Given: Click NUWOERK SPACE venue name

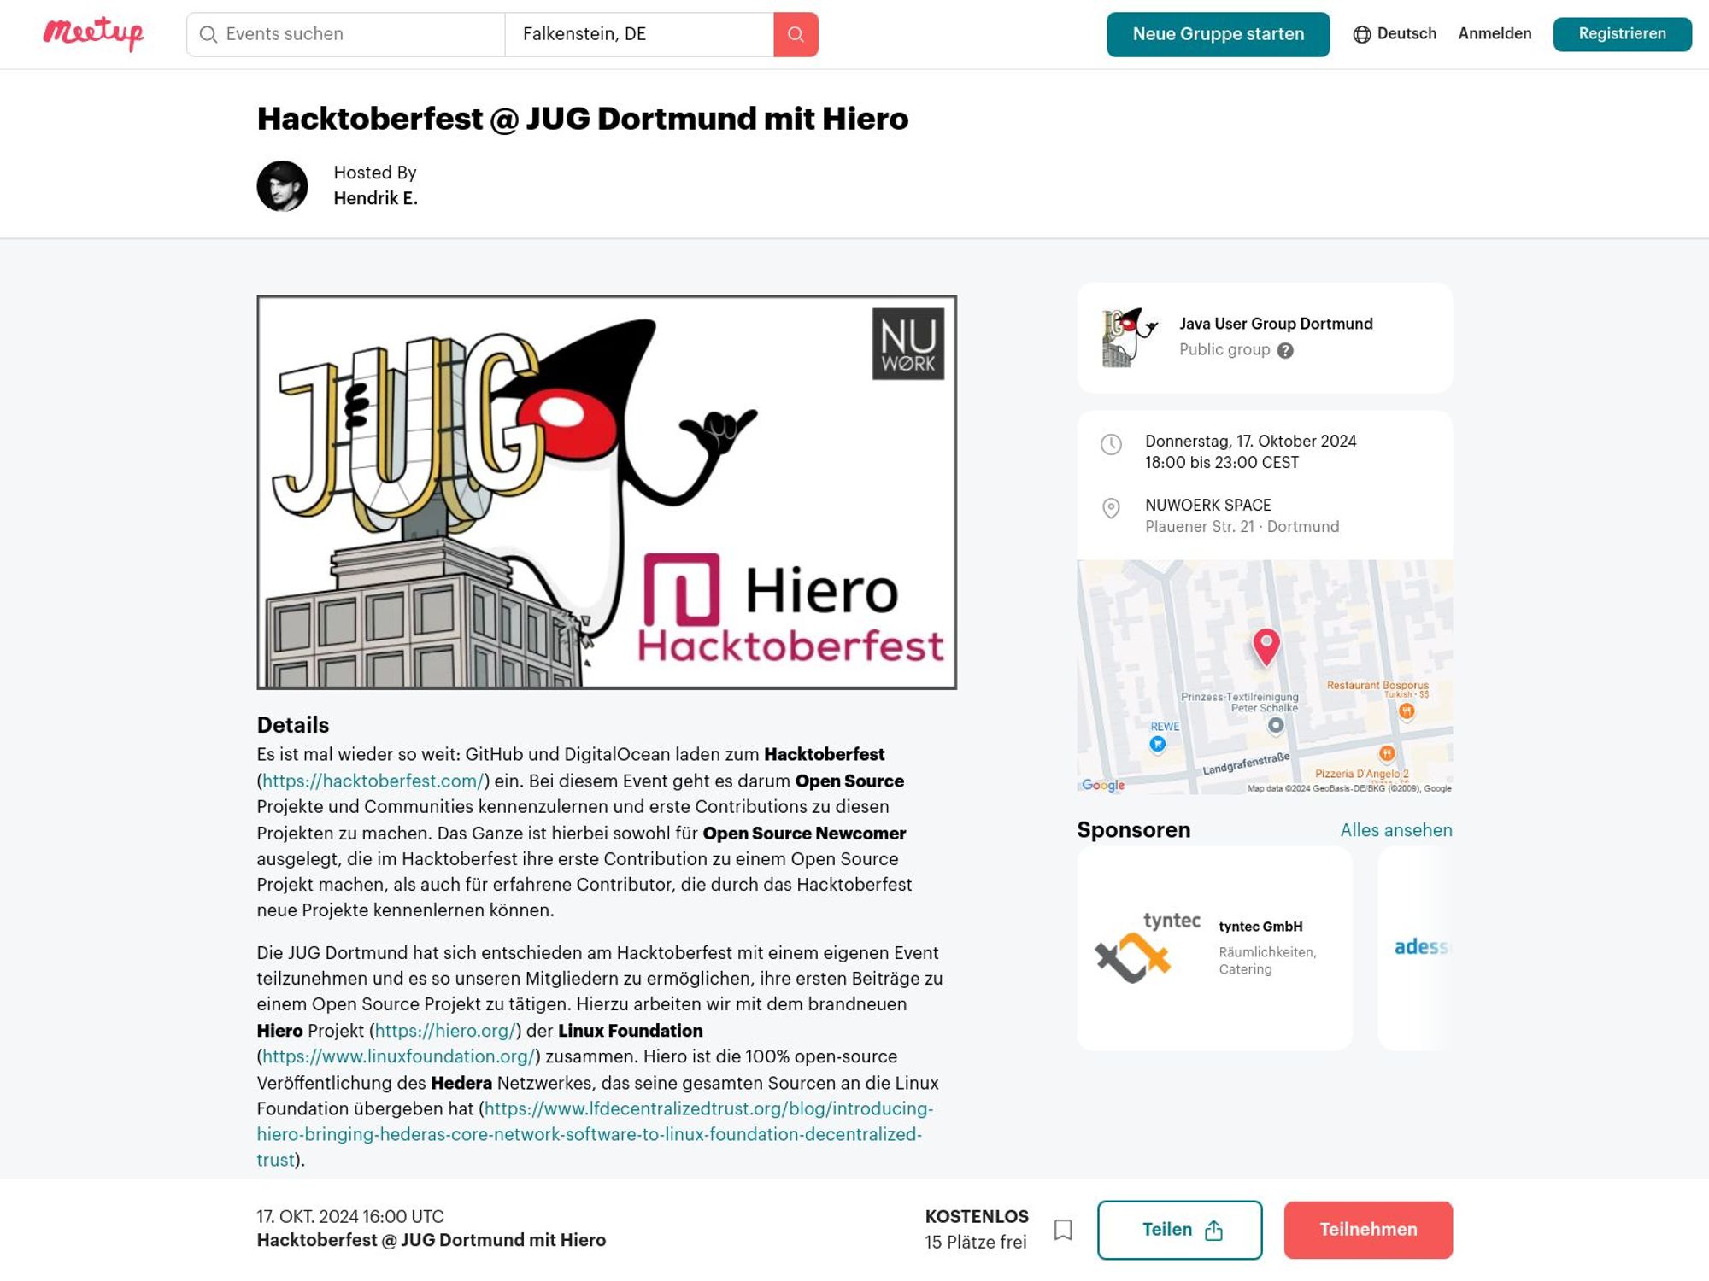Looking at the screenshot, I should [x=1207, y=505].
